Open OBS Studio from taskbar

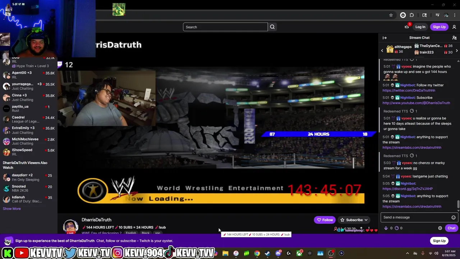point(331,253)
